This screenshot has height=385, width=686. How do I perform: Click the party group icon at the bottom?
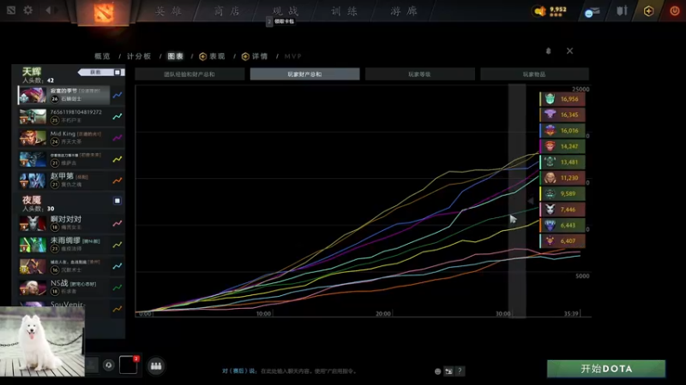tap(156, 366)
